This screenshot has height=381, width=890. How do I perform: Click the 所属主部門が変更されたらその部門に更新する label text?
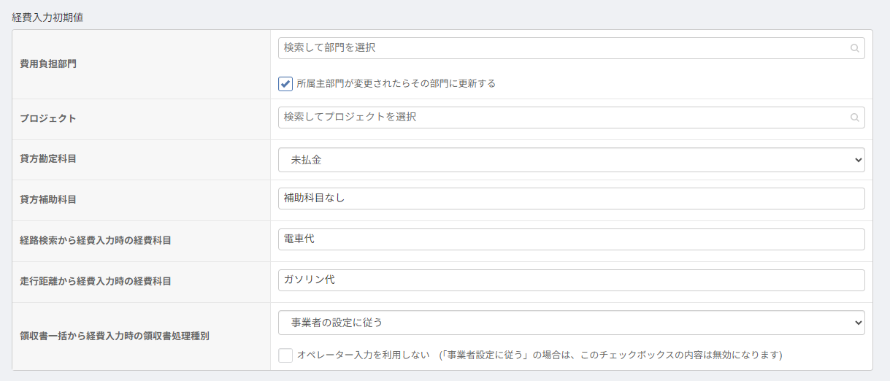coord(396,84)
